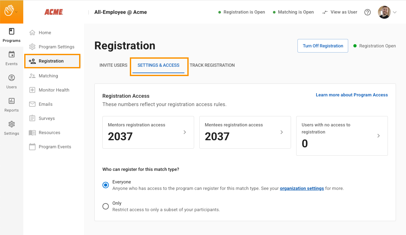Open Learn more about Program Access link

(x=352, y=95)
